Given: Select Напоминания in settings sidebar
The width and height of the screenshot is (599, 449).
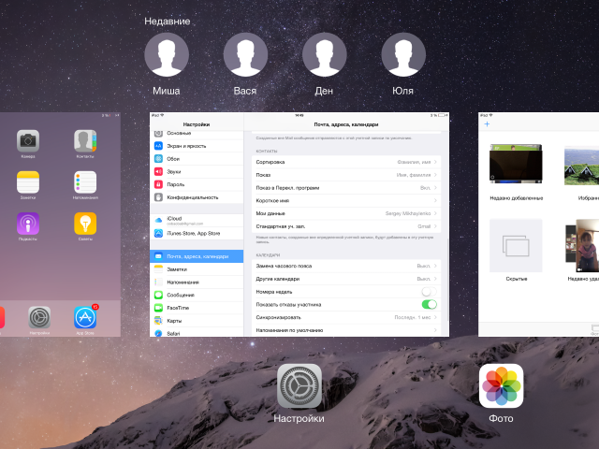Looking at the screenshot, I should 197,282.
